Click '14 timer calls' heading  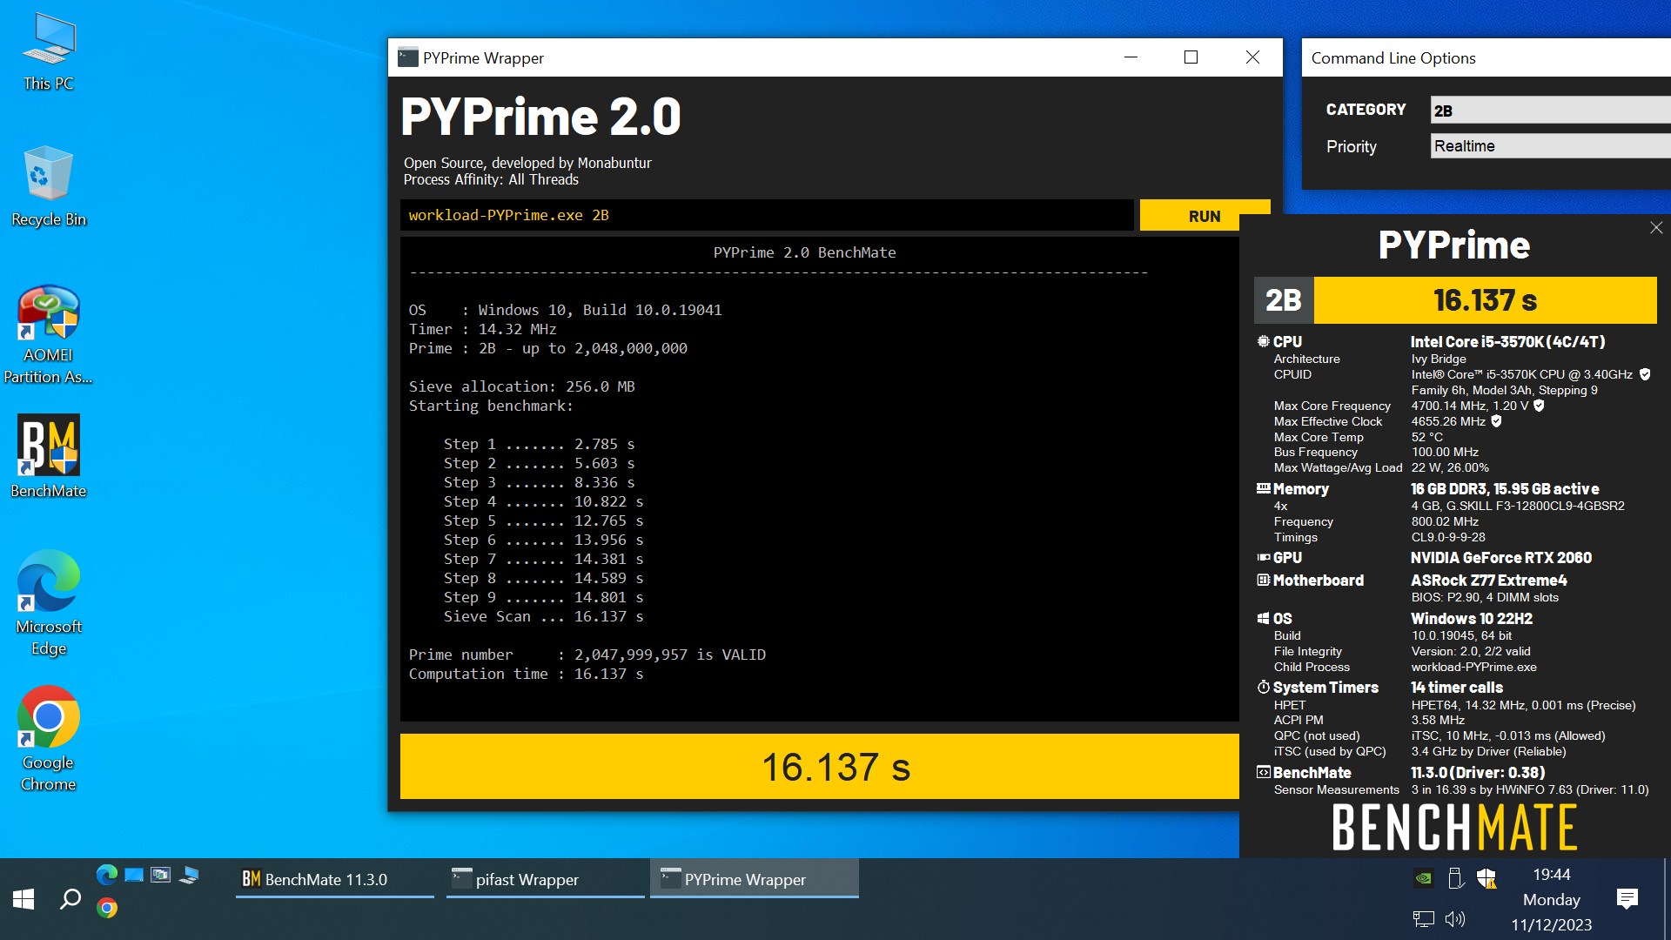1457,688
